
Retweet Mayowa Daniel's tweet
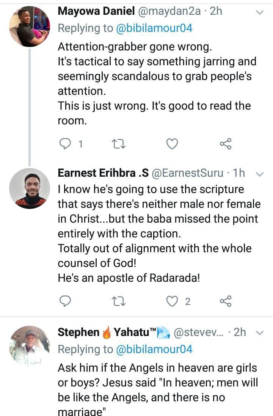pos(119,144)
